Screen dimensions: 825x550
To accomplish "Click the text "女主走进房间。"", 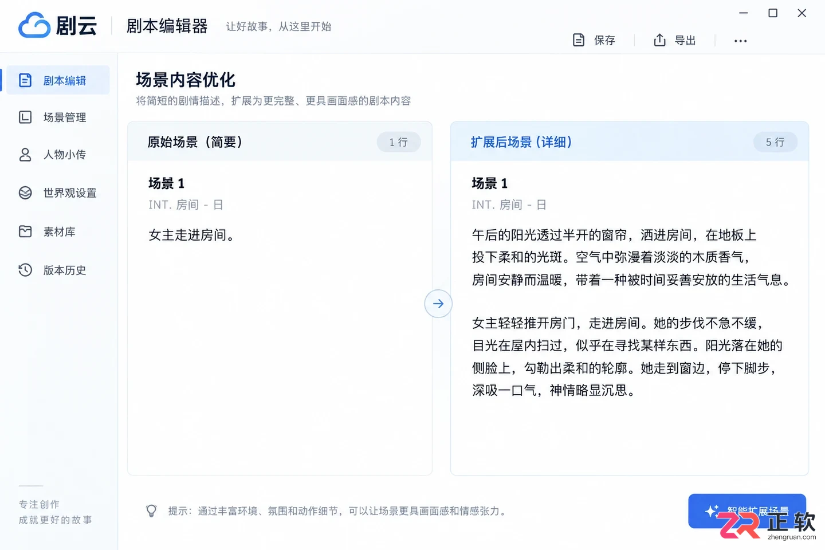I will [x=191, y=235].
